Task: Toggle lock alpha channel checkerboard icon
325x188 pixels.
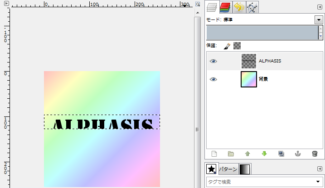Action: tap(237, 46)
